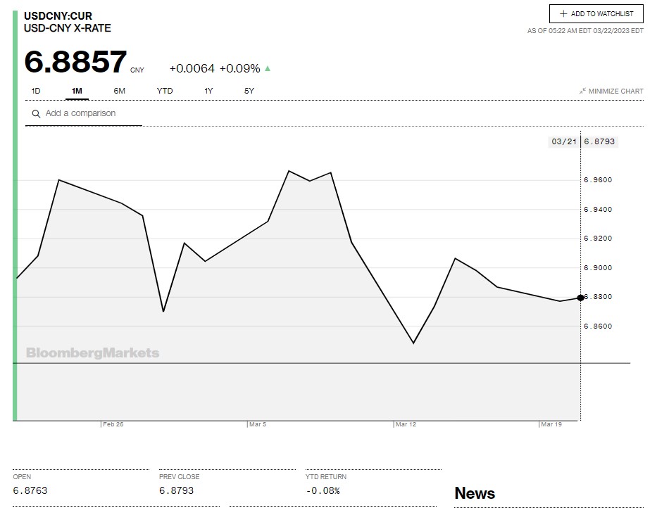This screenshot has width=657, height=508.
Task: Click the magnifier icon in the comparison search
Action: tap(35, 113)
